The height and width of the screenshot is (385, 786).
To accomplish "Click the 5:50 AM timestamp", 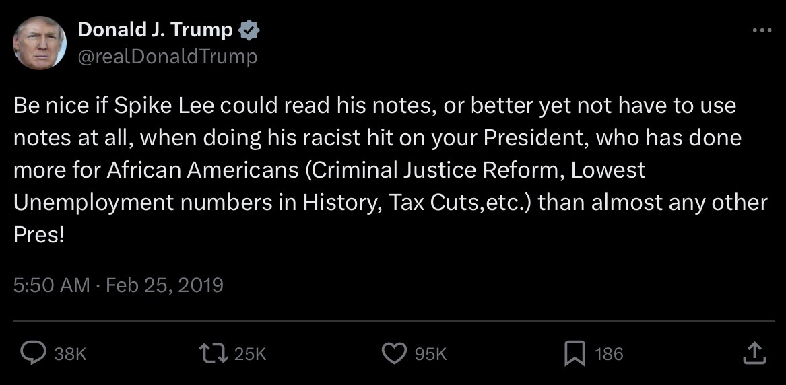I will tap(51, 285).
